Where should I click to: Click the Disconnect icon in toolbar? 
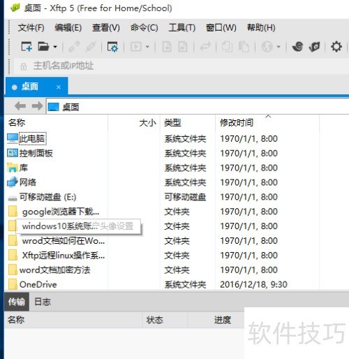pyautogui.click(x=91, y=47)
